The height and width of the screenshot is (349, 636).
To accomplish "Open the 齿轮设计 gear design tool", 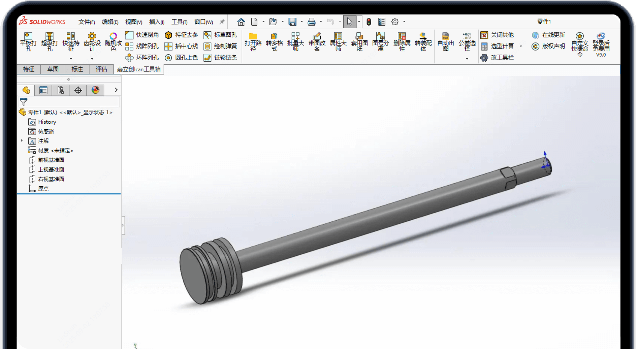I will (x=92, y=36).
